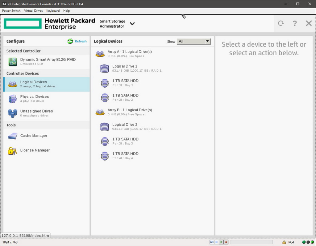Viewport: 316px width, 246px height.
Task: Select the 1 TB SATA HDD in Bay 1
Action: (x=152, y=83)
